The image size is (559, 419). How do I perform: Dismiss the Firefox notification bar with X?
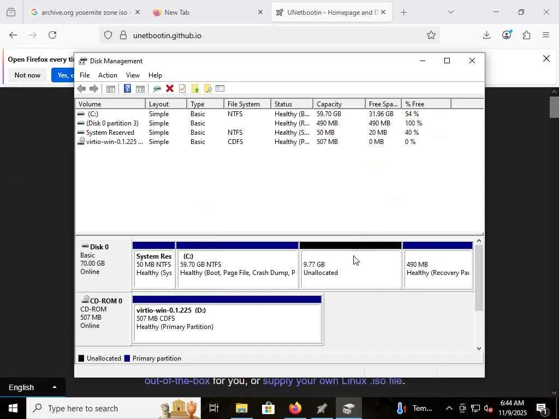point(546,58)
